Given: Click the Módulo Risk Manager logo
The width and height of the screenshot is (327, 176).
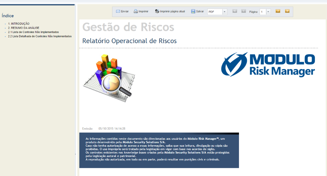Looking at the screenshot, I should [268, 65].
